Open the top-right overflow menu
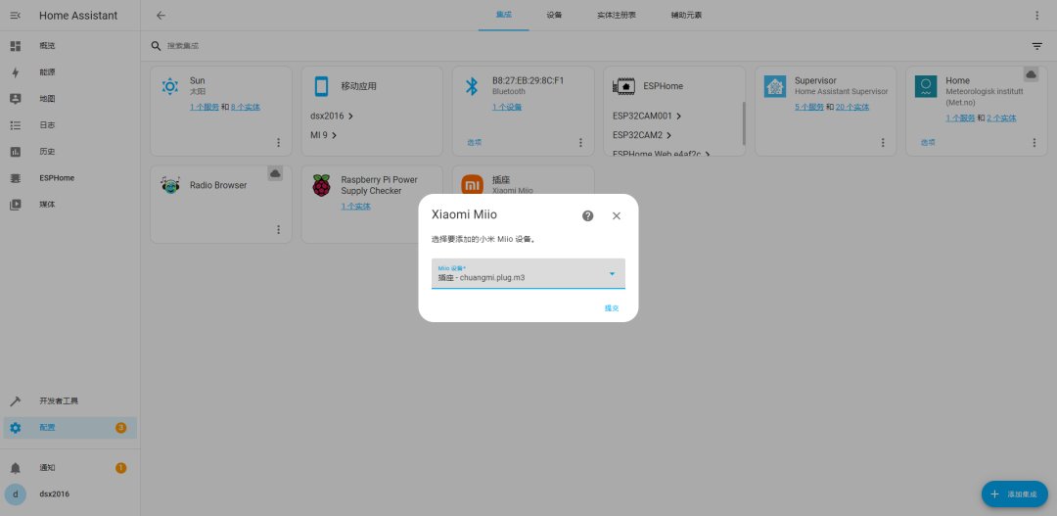 [x=1036, y=16]
